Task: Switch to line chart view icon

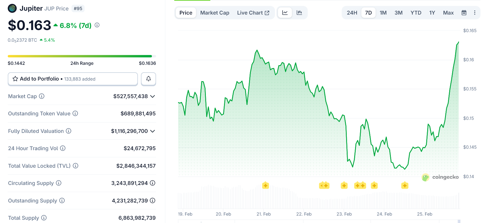Action: click(285, 13)
